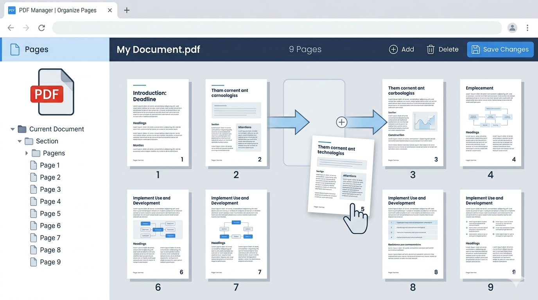Click the browser address bar
Viewport: 538px width, 300px height.
tap(274, 28)
